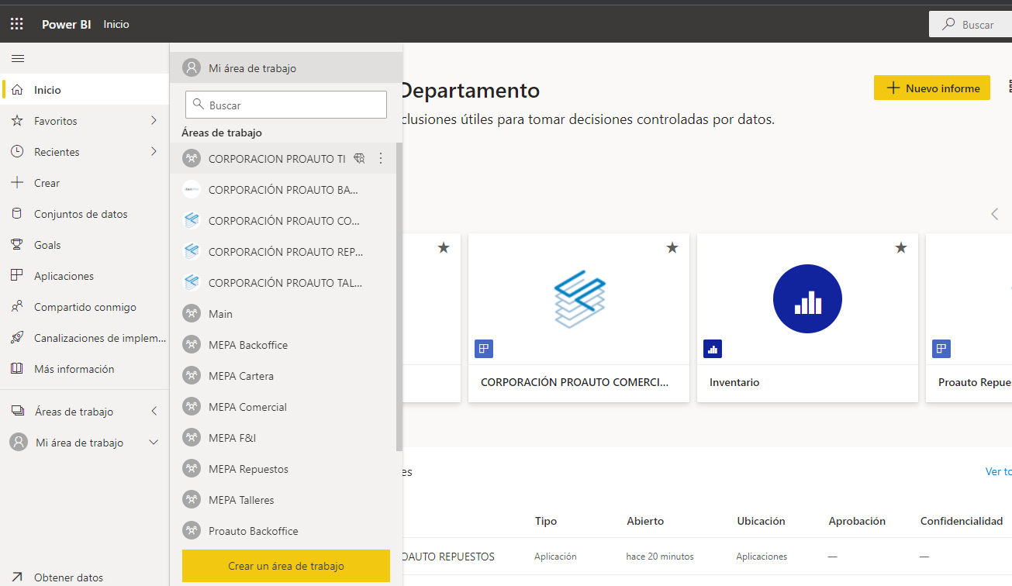Click the carousel previous arrow
Screen dimensions: 1012x586
(995, 214)
